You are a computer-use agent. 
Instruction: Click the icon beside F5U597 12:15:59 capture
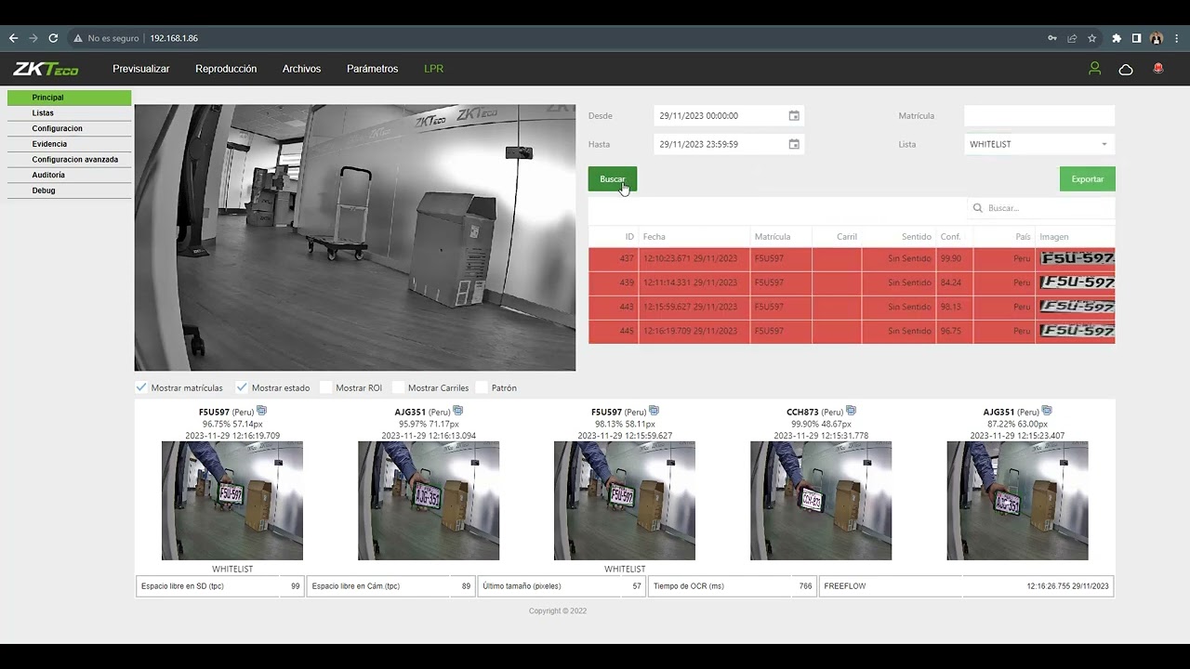(654, 411)
